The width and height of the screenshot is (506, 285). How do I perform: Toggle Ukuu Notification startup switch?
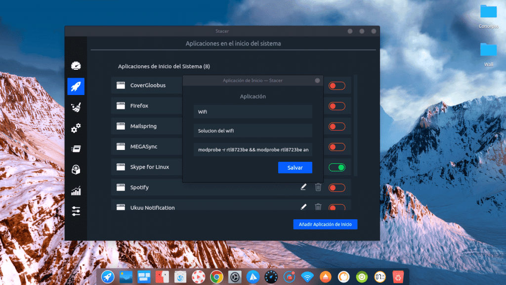(337, 207)
